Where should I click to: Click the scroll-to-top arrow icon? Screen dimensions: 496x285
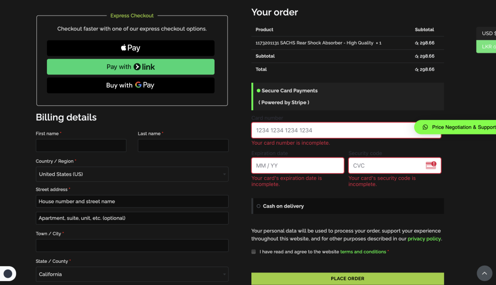click(x=484, y=273)
